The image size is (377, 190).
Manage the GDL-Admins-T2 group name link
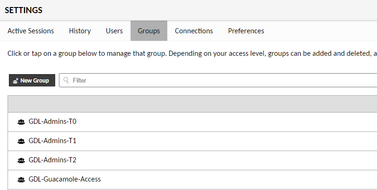[x=52, y=160]
